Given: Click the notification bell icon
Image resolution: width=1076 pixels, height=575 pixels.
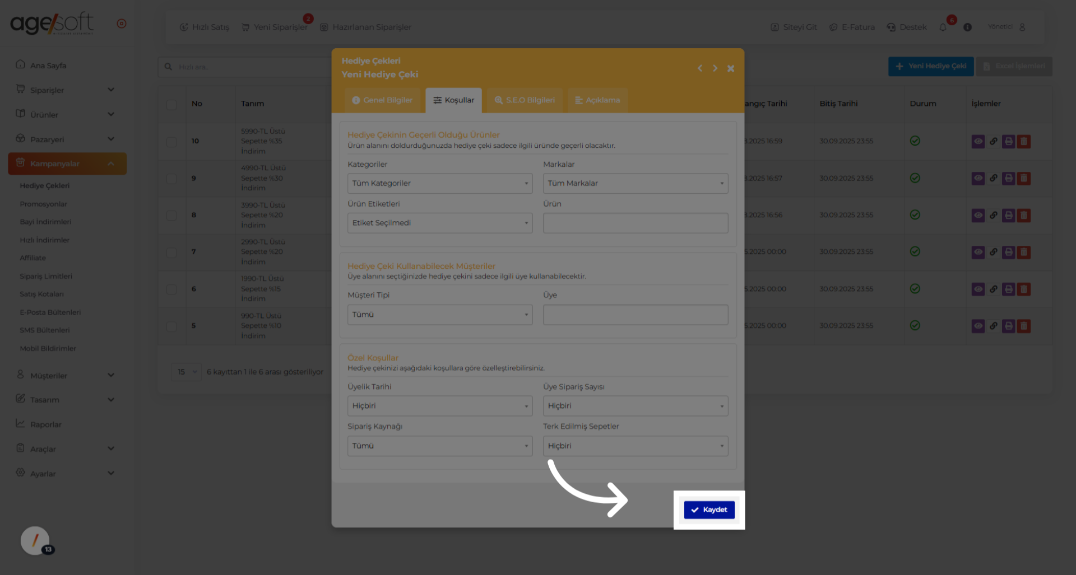Looking at the screenshot, I should point(943,27).
